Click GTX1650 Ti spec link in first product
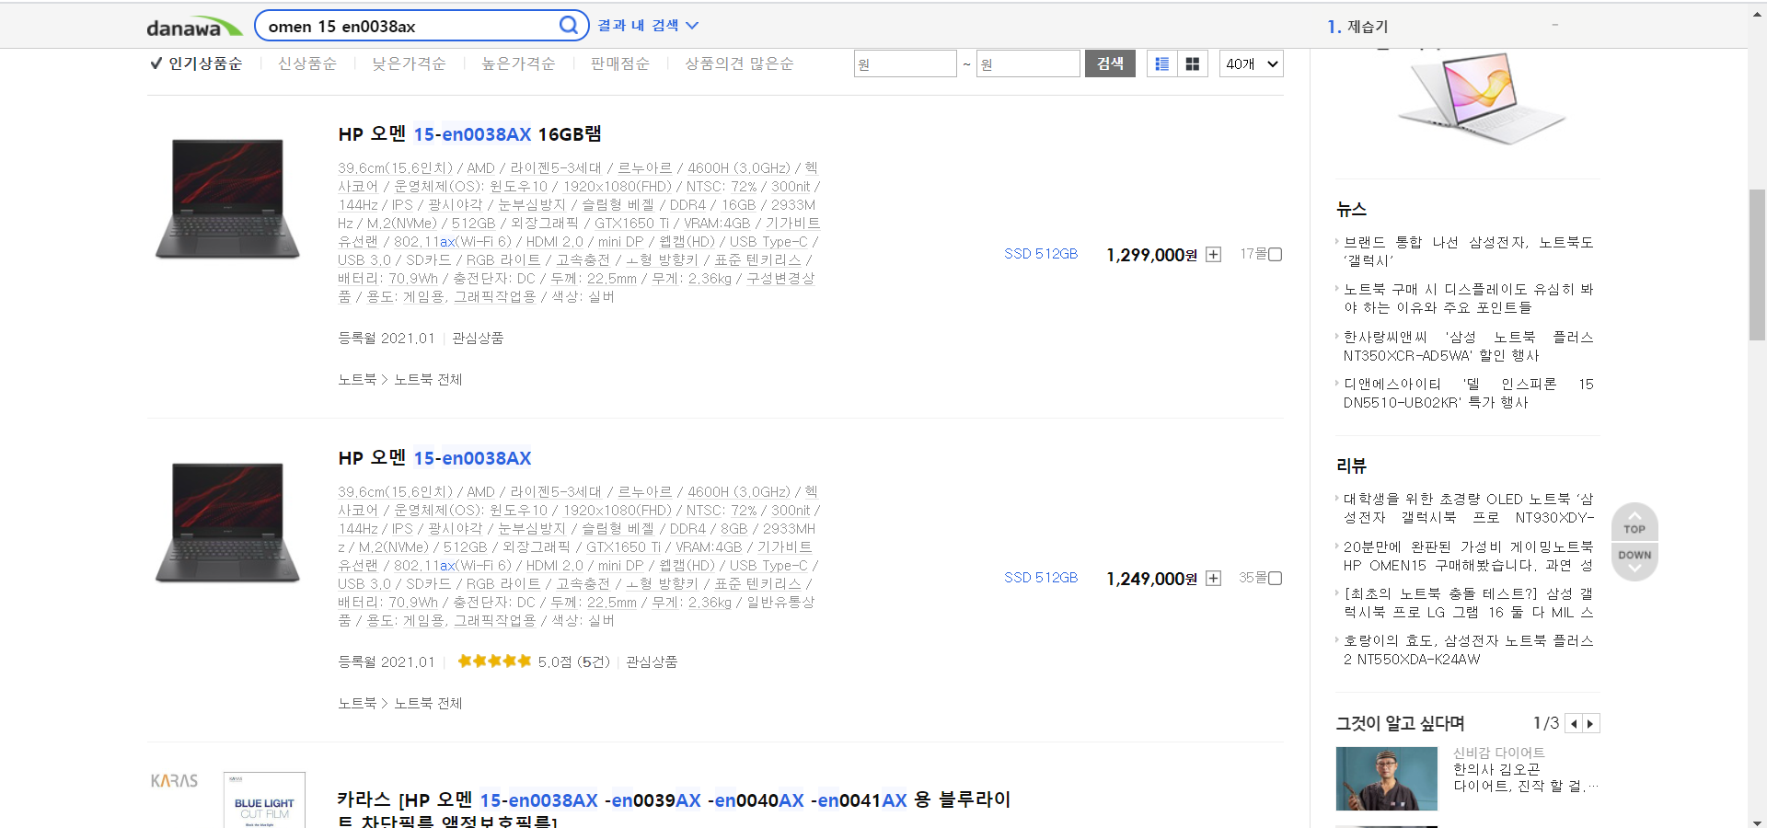Screen dimensions: 1767x828 pos(631,224)
